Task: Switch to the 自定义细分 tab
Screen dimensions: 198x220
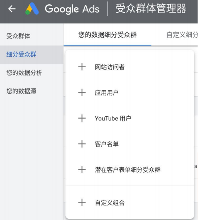Action: [182, 35]
